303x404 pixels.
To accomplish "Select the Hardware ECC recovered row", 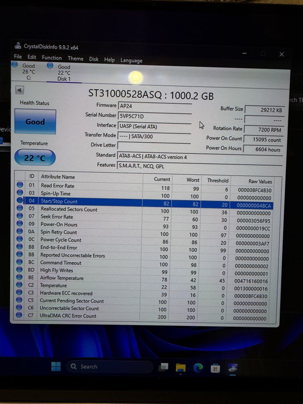I will [x=141, y=294].
